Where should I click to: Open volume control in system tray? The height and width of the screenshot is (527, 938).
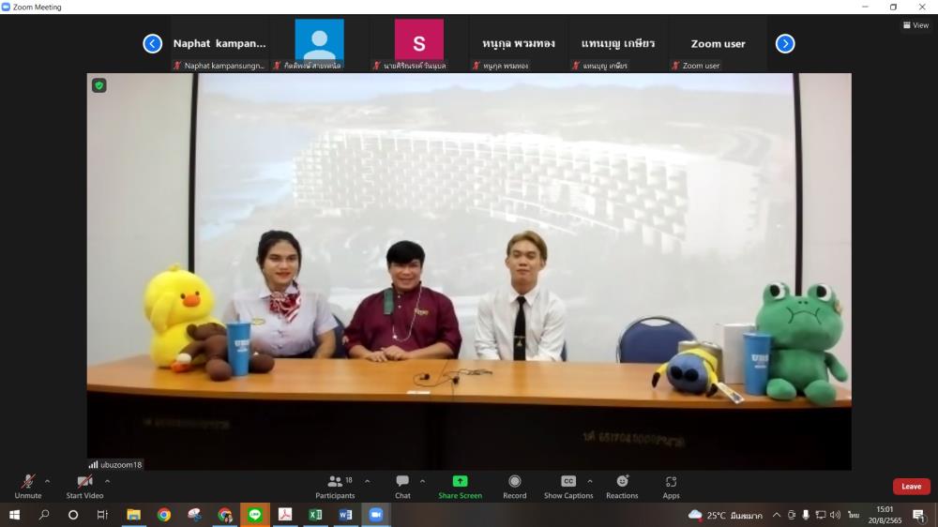(835, 515)
